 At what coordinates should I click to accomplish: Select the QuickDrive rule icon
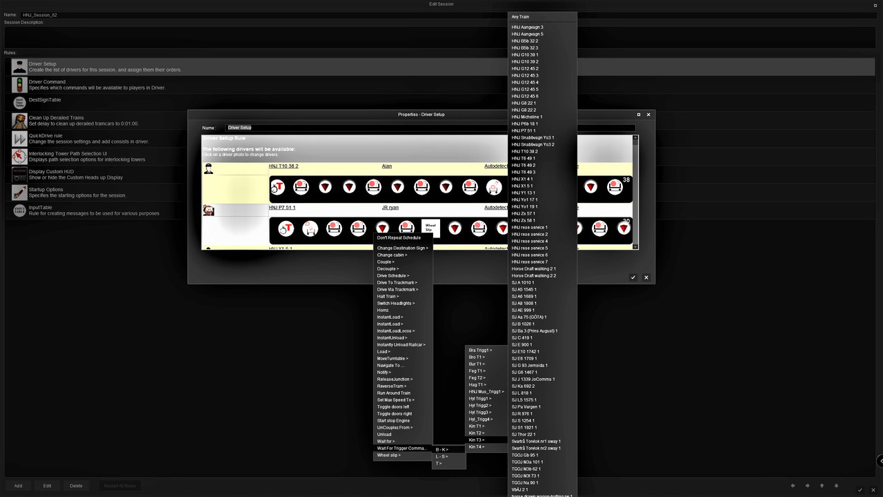[19, 139]
